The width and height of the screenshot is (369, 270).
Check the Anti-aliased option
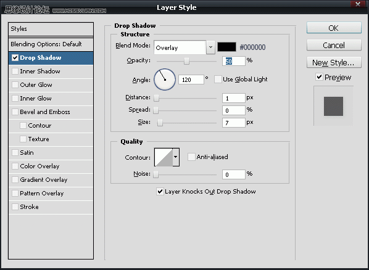(191, 157)
